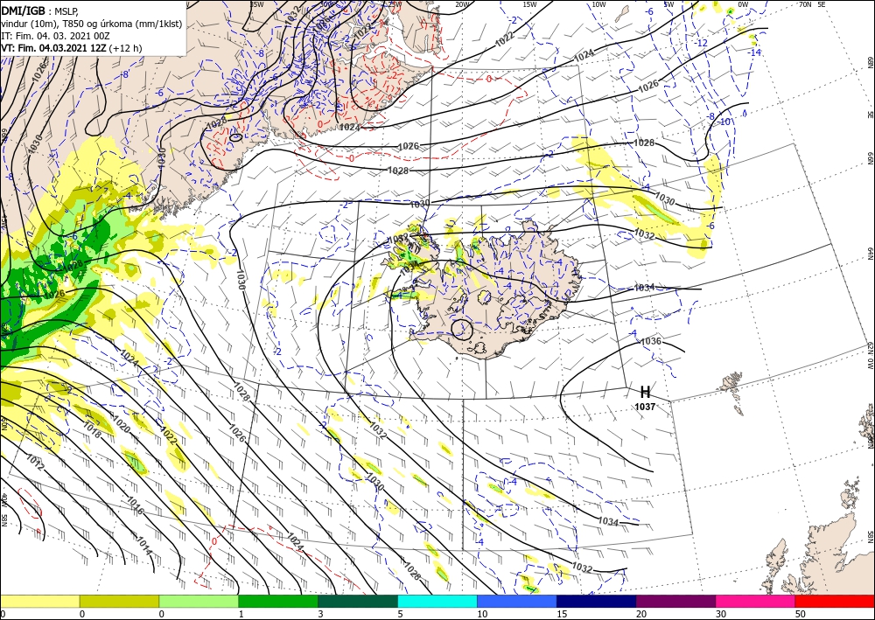The height and width of the screenshot is (620, 875).
Task: Click the navy blue legend swatch
Action: pos(597,601)
